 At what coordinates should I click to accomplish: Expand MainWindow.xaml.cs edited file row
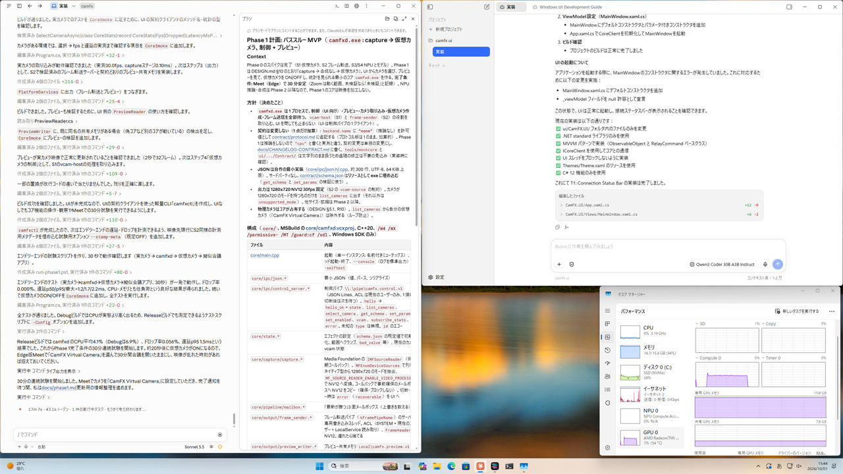(659, 214)
